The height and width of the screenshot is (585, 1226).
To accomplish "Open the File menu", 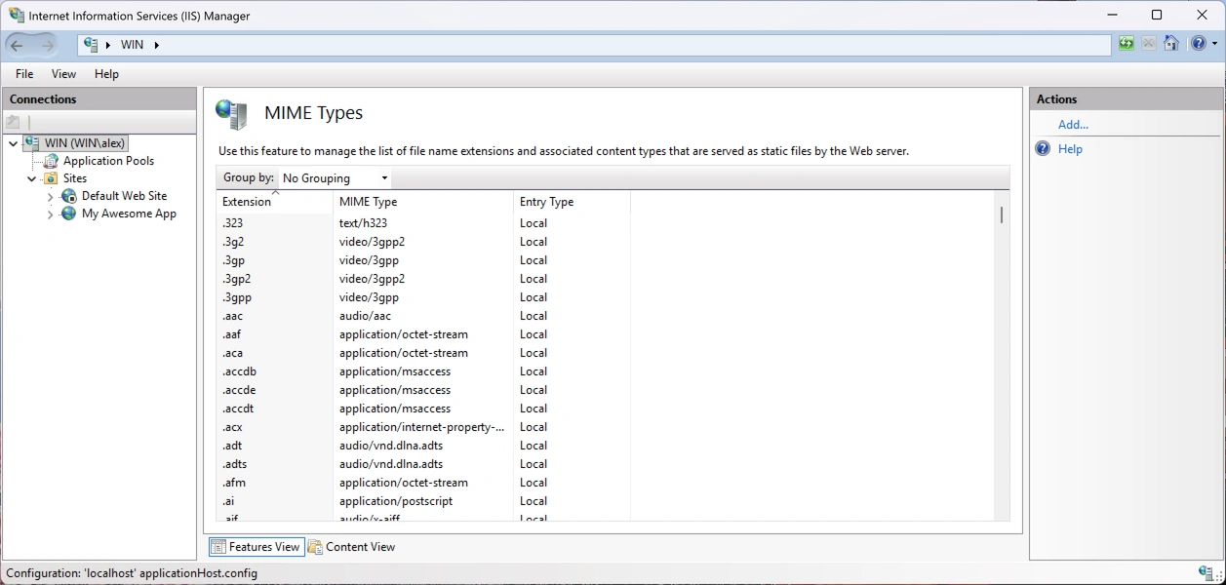I will coord(24,74).
